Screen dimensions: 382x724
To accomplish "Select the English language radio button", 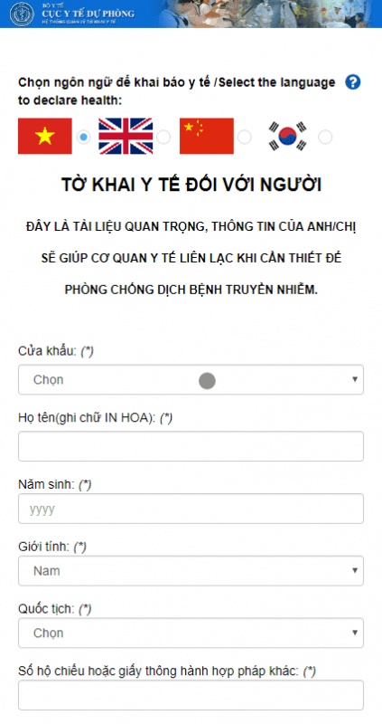I will click(163, 138).
